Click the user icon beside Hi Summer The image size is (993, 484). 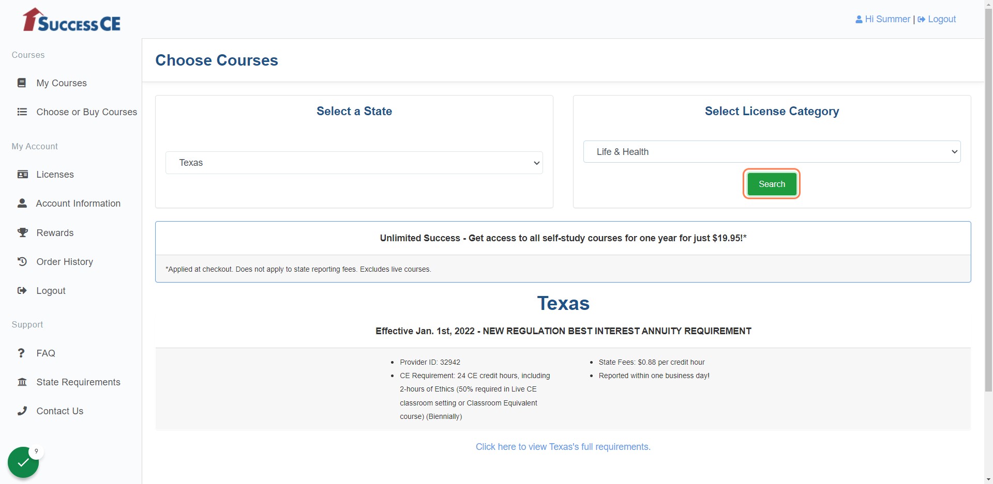(x=859, y=19)
